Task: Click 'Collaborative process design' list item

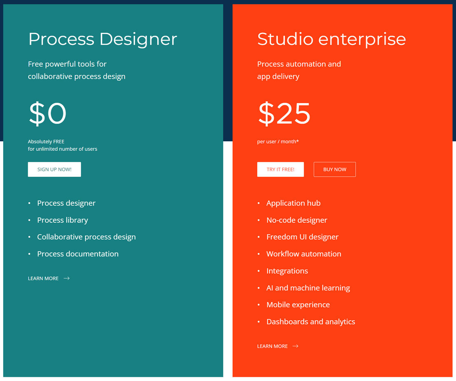Action: tap(86, 237)
